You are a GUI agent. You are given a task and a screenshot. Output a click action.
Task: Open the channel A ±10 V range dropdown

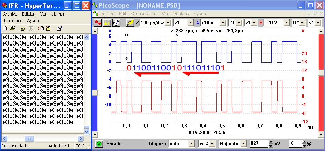click(x=222, y=23)
